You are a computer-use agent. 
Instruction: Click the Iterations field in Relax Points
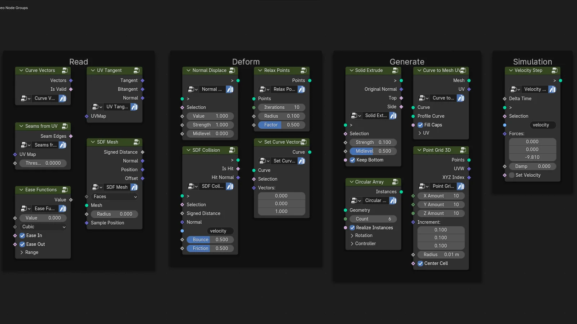[x=282, y=107]
